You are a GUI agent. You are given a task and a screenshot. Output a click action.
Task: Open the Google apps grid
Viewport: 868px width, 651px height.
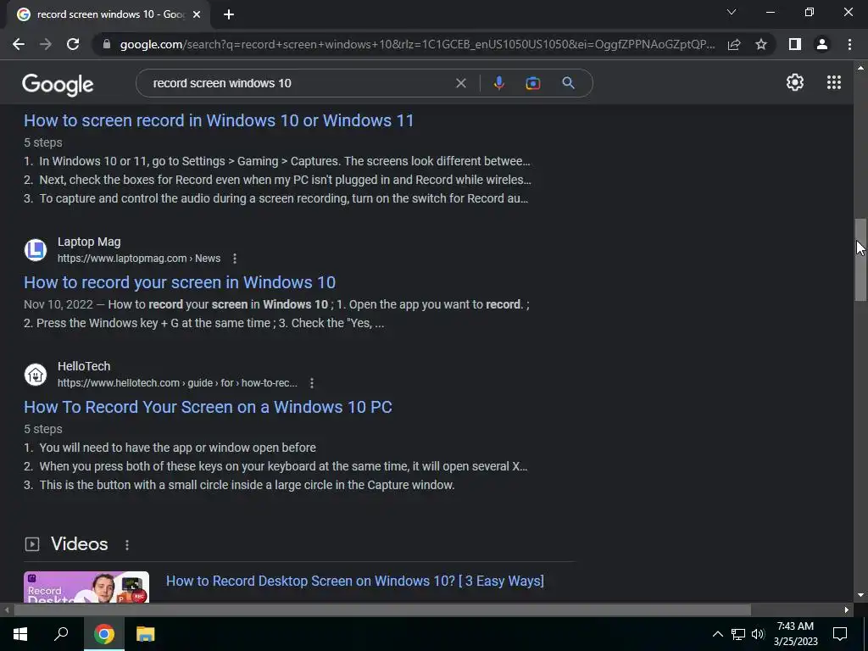(x=834, y=82)
